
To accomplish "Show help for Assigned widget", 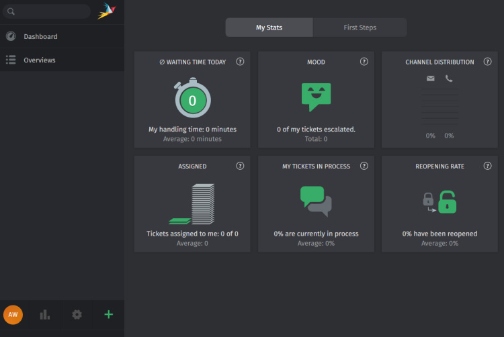I will pos(240,166).
